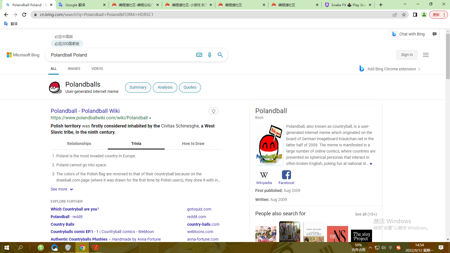450x253 pixels.
Task: Submit the search with the magnifier icon
Action: [220, 55]
